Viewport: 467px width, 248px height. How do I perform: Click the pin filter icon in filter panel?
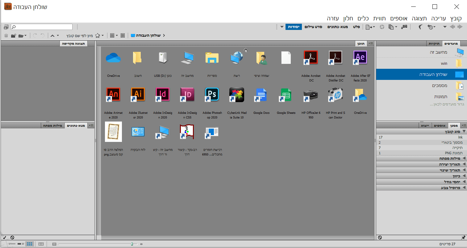(x=463, y=238)
